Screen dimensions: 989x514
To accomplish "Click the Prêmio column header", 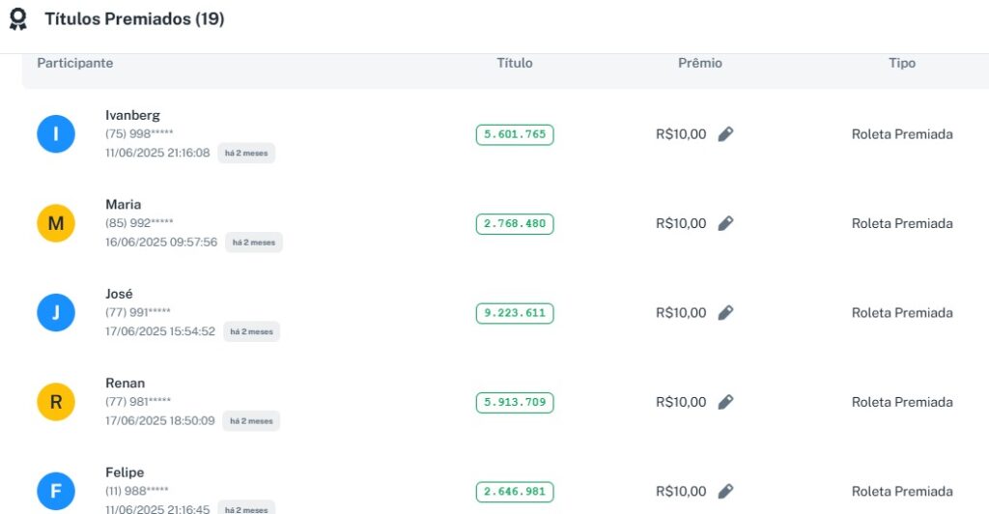I will (700, 64).
